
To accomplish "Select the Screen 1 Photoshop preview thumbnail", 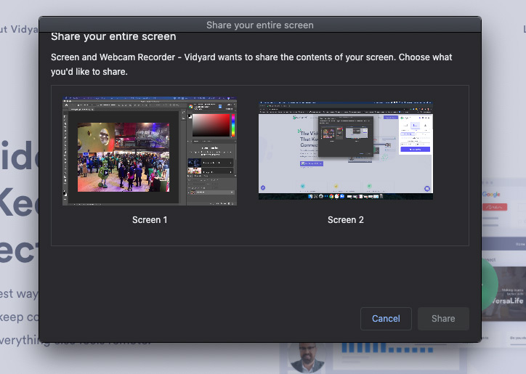I will 150,151.
